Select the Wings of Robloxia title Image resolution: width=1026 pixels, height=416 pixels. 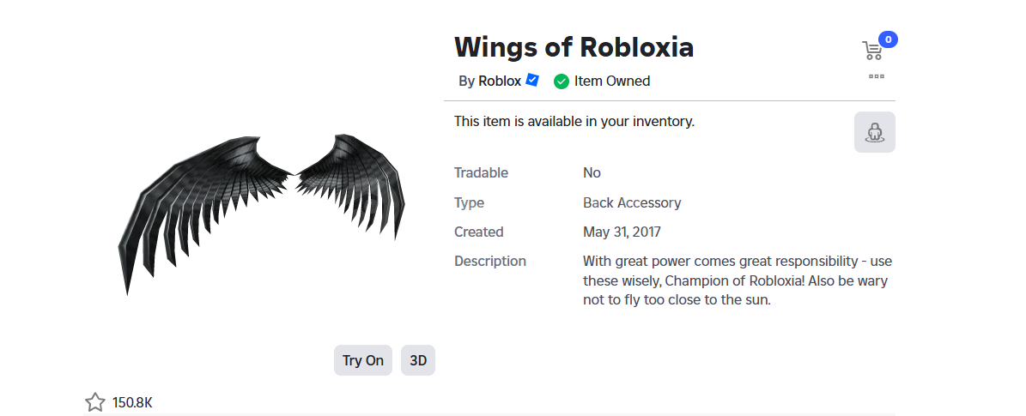tap(574, 47)
